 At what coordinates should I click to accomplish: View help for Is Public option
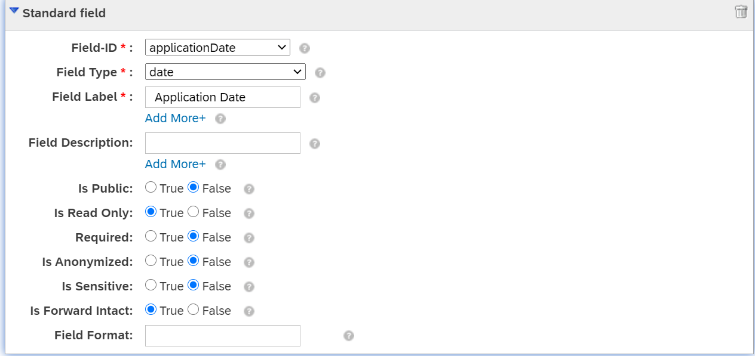point(249,189)
